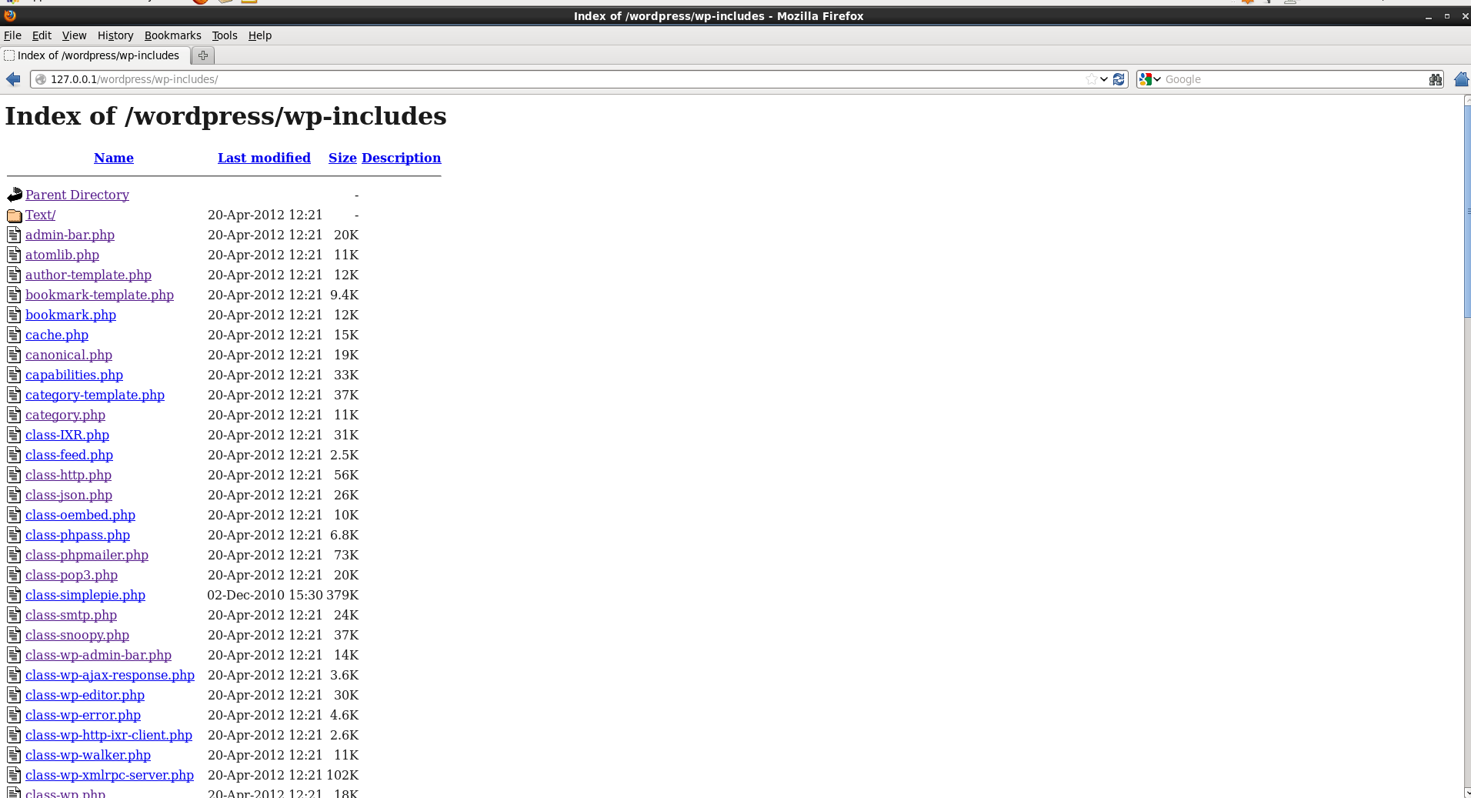
Task: Open class-http.php link
Action: 68,475
